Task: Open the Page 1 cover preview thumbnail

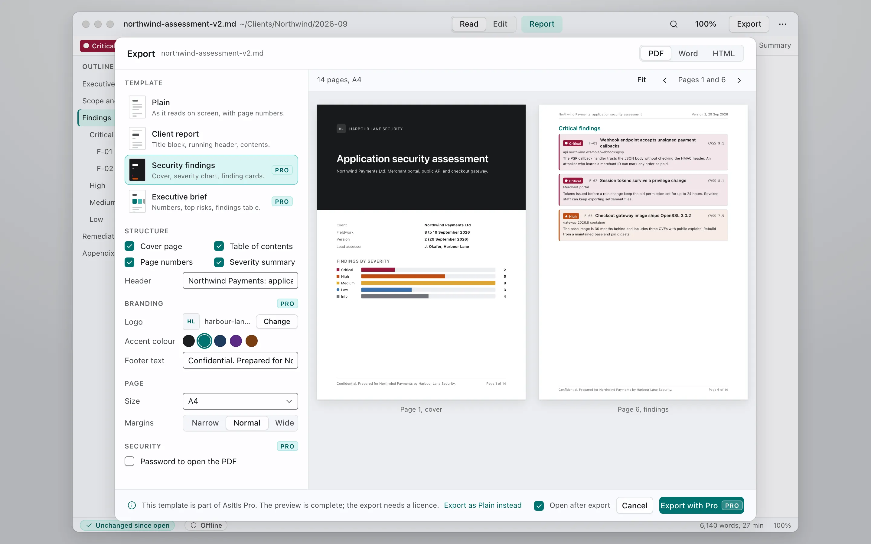Action: (x=421, y=252)
